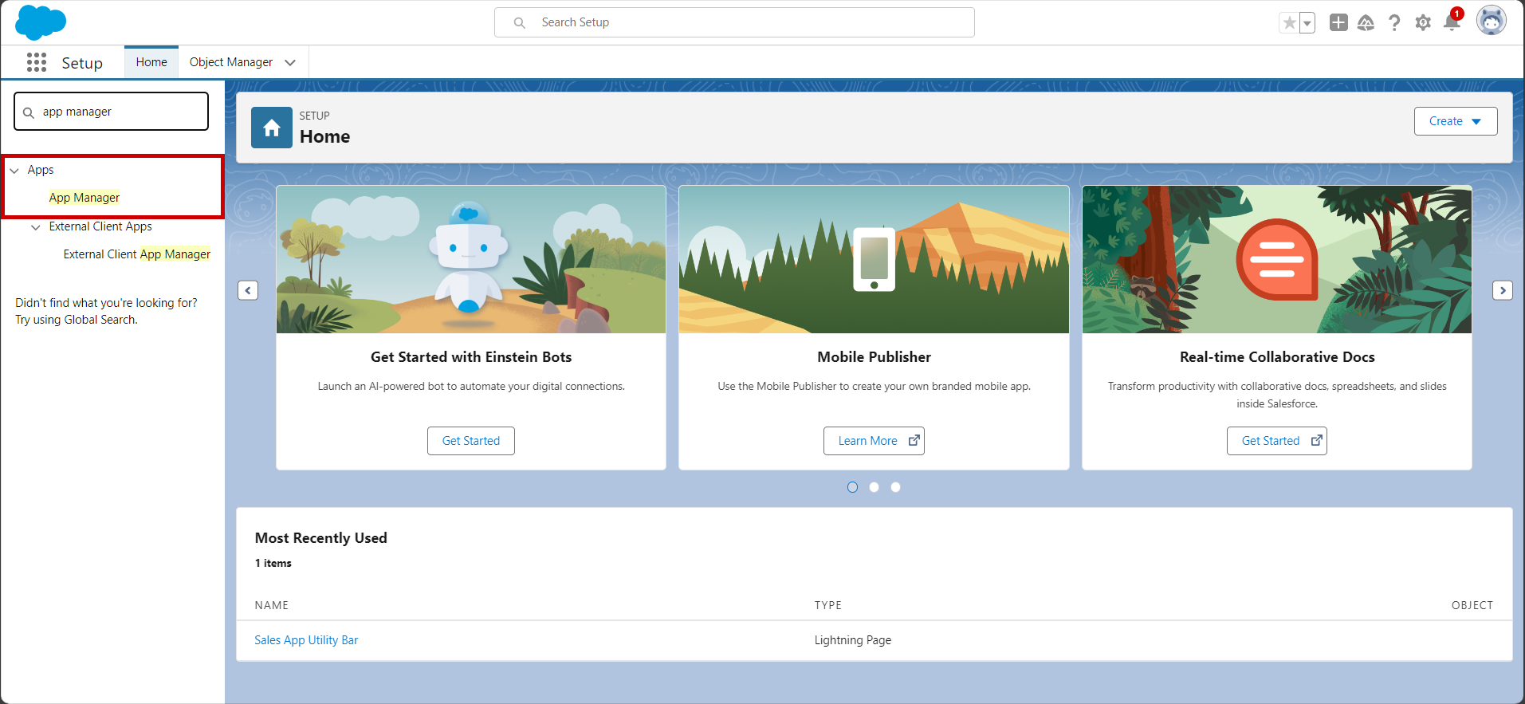This screenshot has width=1525, height=704.
Task: Click the favorites star icon
Action: tap(1289, 23)
